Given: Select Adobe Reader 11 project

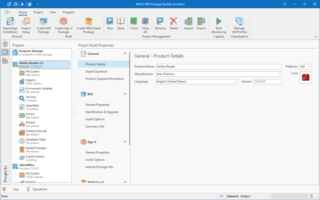Looking at the screenshot, I should [44, 65].
